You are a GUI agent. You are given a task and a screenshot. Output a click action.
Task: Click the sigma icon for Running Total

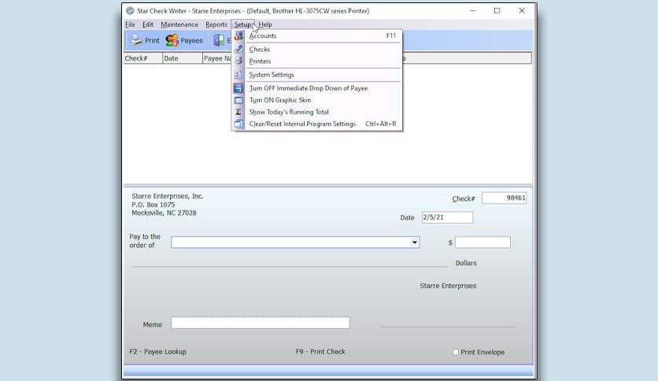(x=238, y=112)
